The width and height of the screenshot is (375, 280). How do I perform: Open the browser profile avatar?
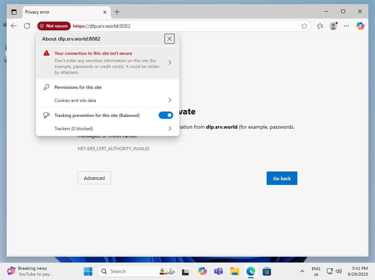[x=333, y=26]
